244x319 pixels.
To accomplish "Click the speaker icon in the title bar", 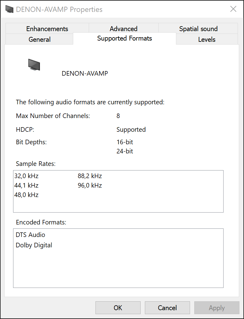I will [x=9, y=9].
